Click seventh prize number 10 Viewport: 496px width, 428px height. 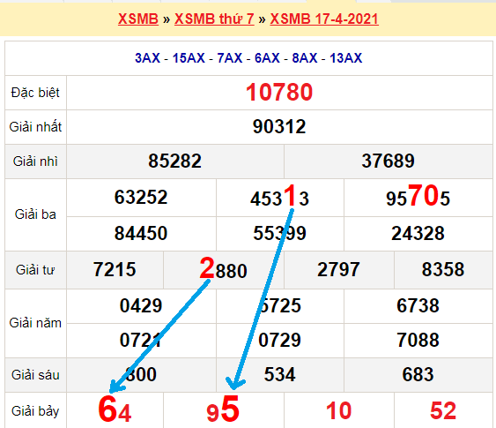pos(339,410)
